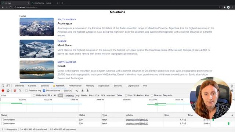Filter requests by All type

[x=55, y=95]
